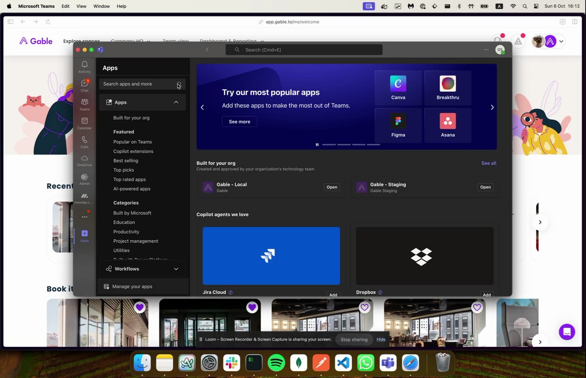The image size is (586, 378).
Task: Open Visual Studio Code from the Dock
Action: click(343, 363)
